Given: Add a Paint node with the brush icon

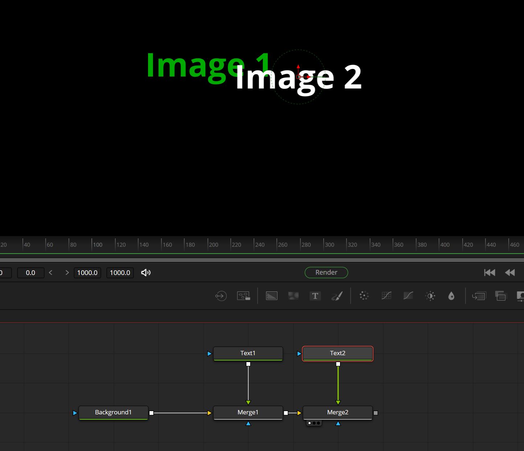Looking at the screenshot, I should (x=337, y=296).
